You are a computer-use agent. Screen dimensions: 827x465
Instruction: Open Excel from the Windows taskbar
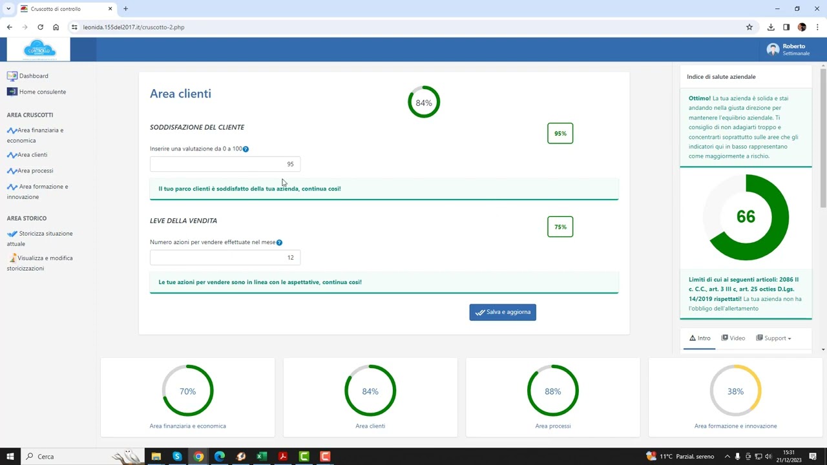coord(262,457)
